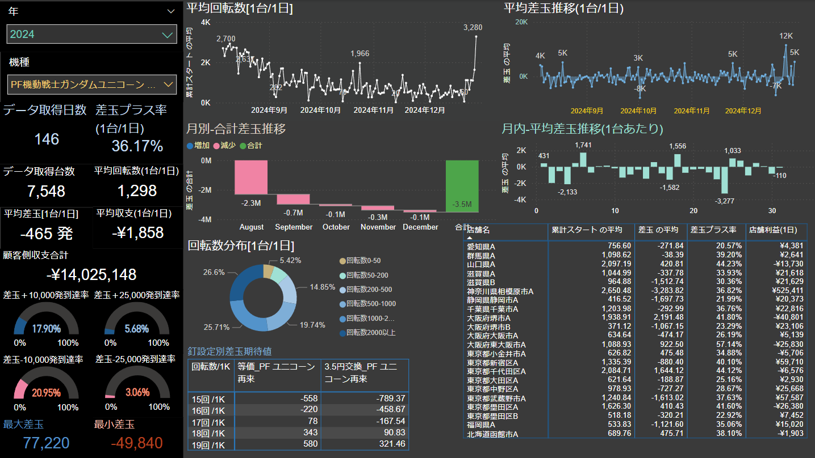Select 回転数200-500 in donut legend
This screenshot has width=815, height=458.
(342, 290)
